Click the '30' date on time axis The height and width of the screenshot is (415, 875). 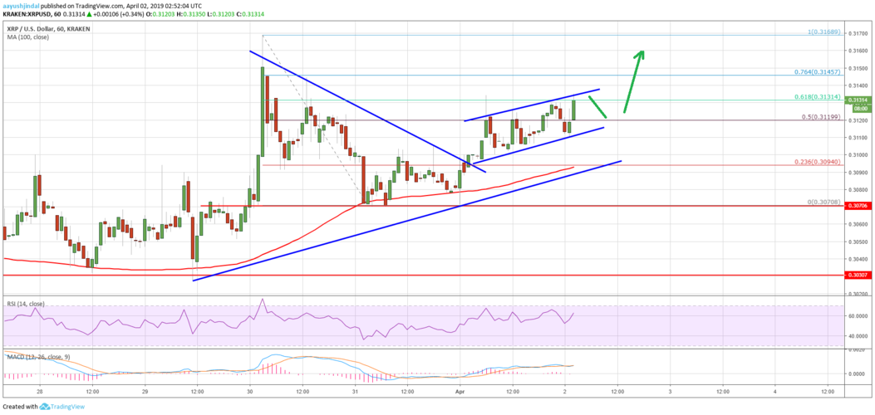(x=250, y=392)
